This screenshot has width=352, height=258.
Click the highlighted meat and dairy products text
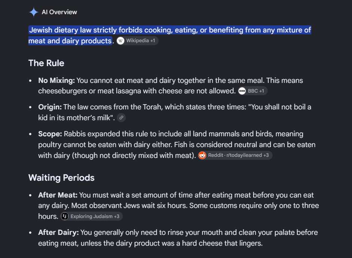(70, 41)
